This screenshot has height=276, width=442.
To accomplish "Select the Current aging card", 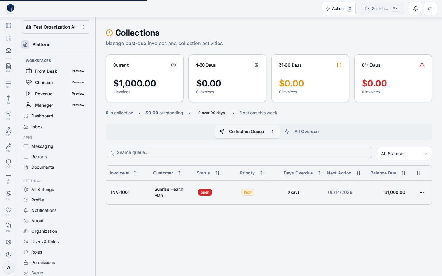I will [145, 78].
